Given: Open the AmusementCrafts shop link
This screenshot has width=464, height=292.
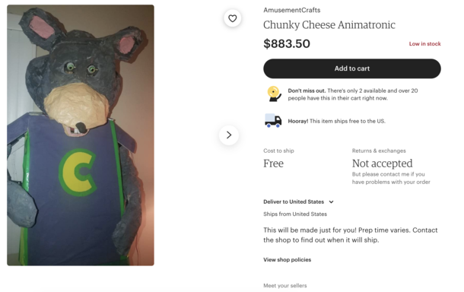Looking at the screenshot, I should tap(292, 10).
